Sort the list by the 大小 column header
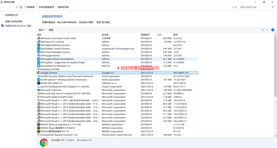Viewport: 277px width, 148px height. point(164,35)
